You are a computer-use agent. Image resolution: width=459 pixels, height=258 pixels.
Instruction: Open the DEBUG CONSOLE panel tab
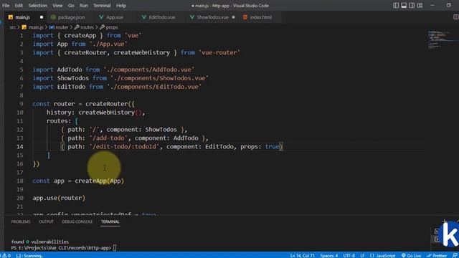point(77,221)
